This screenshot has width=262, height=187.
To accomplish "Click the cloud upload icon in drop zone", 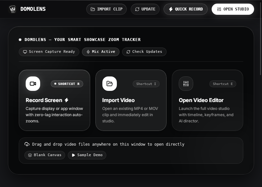I will [x=27, y=144].
